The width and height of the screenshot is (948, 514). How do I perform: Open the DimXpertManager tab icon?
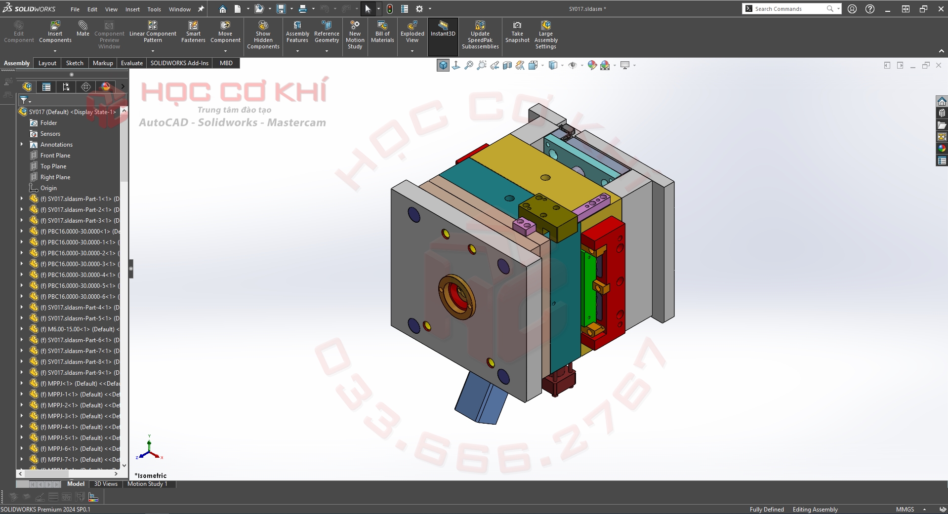pyautogui.click(x=86, y=87)
